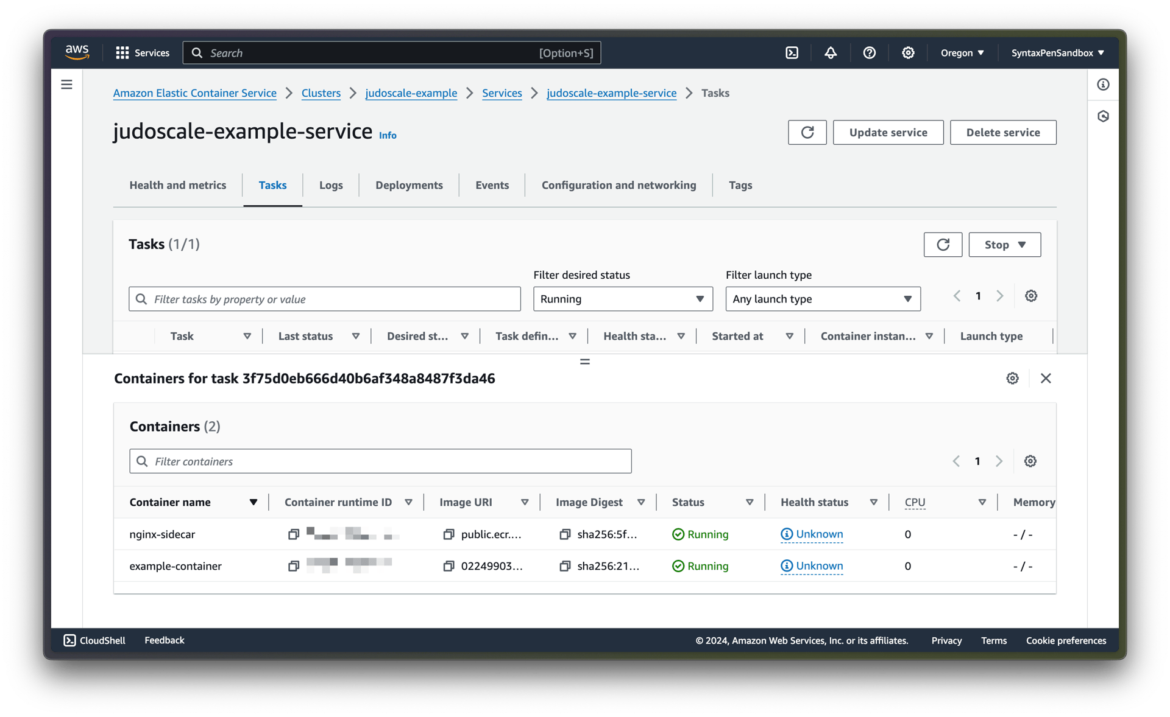The height and width of the screenshot is (717, 1170).
Task: Launch CloudShell from the top navigation bar
Action: (792, 52)
